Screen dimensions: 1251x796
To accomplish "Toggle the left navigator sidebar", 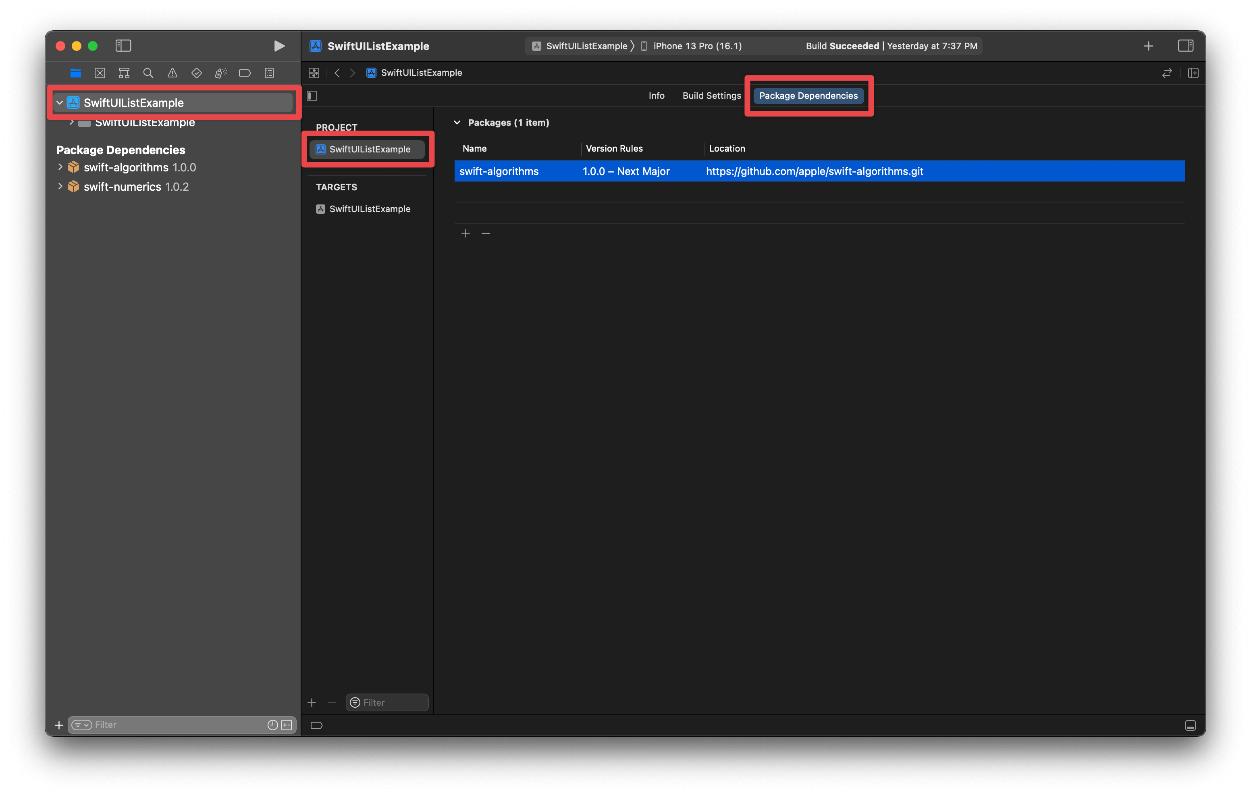I will 123,46.
